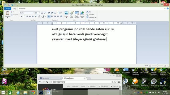Viewport: 170px width, 95px height.
Task: Align text left
Action: pos(49,16)
